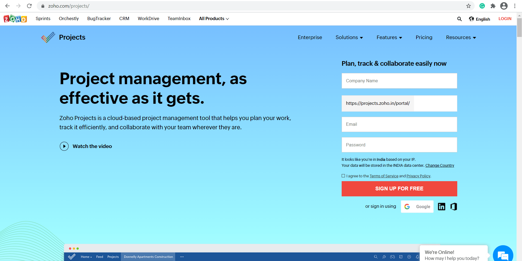The height and width of the screenshot is (261, 522).
Task: Click the globe language icon
Action: click(x=471, y=19)
